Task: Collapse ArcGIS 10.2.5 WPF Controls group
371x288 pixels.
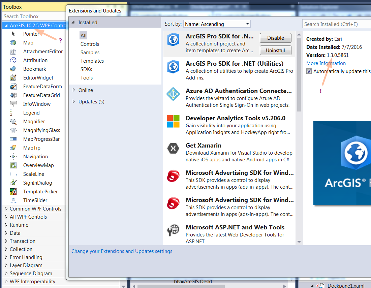Action: pyautogui.click(x=6, y=25)
